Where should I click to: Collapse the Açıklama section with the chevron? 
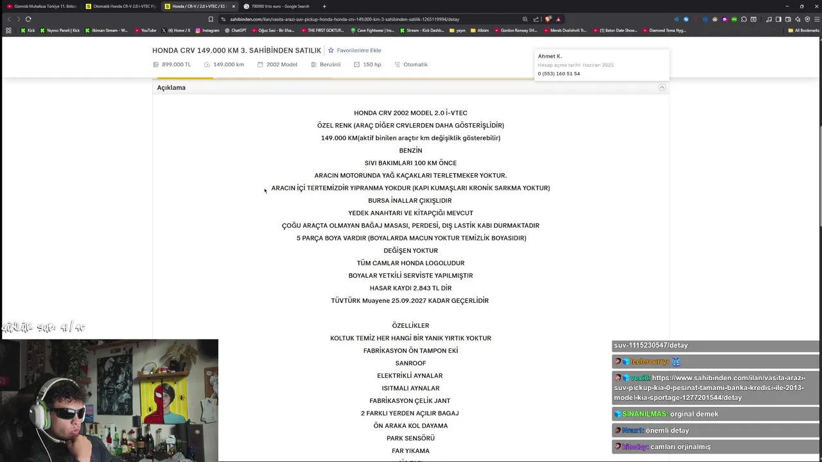click(661, 87)
